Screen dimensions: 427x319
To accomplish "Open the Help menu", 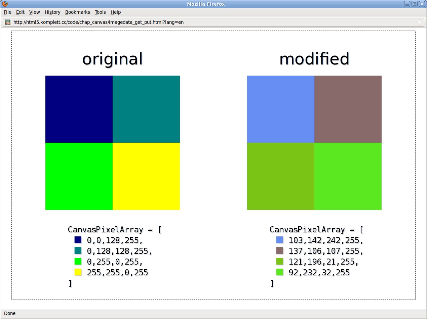I will pyautogui.click(x=115, y=12).
